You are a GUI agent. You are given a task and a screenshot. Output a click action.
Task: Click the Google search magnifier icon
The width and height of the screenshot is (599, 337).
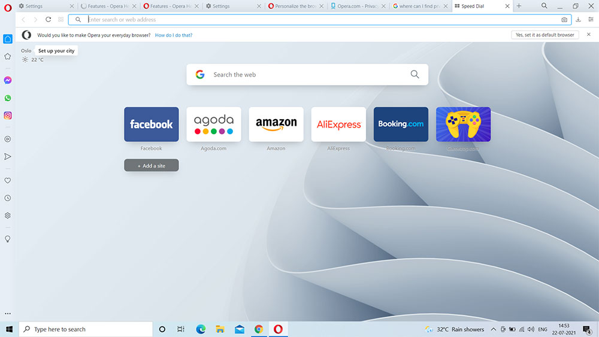[x=415, y=74]
